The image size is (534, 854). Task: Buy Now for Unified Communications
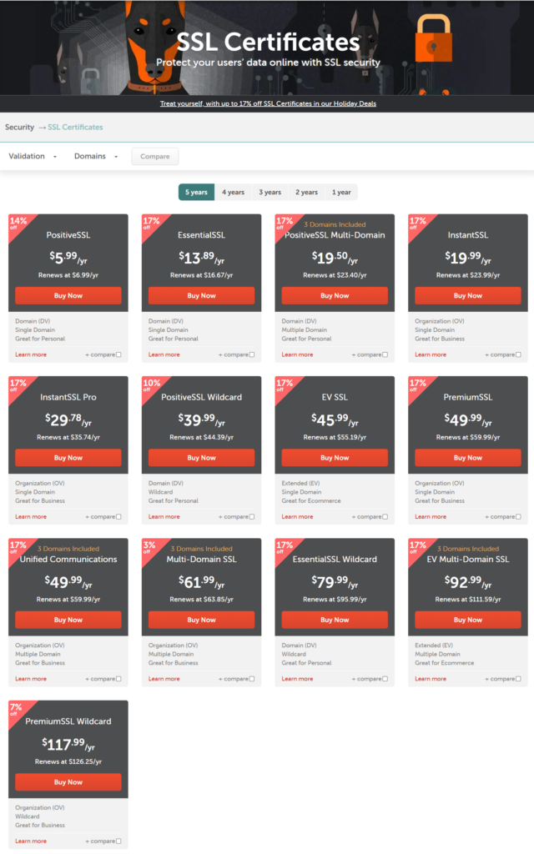click(x=68, y=620)
